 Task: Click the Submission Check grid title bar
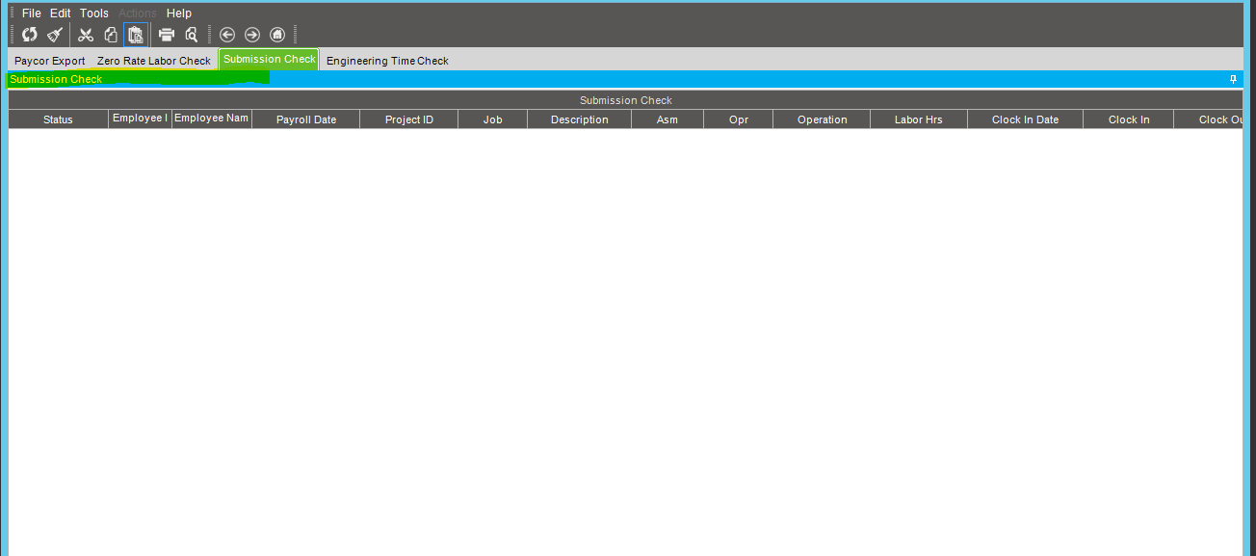(626, 100)
